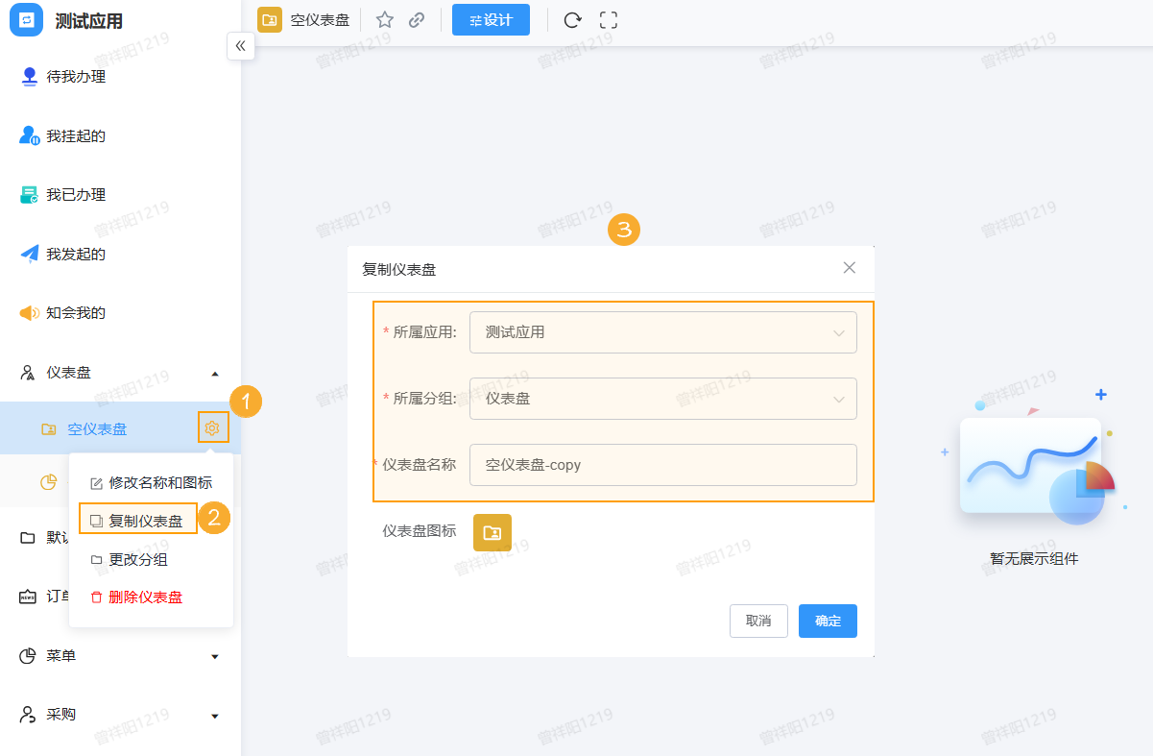Click the blue 确定 button to confirm

tap(827, 621)
